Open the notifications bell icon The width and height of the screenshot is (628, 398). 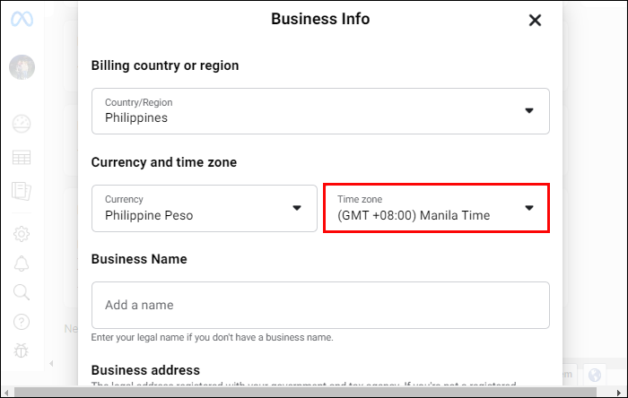22,264
